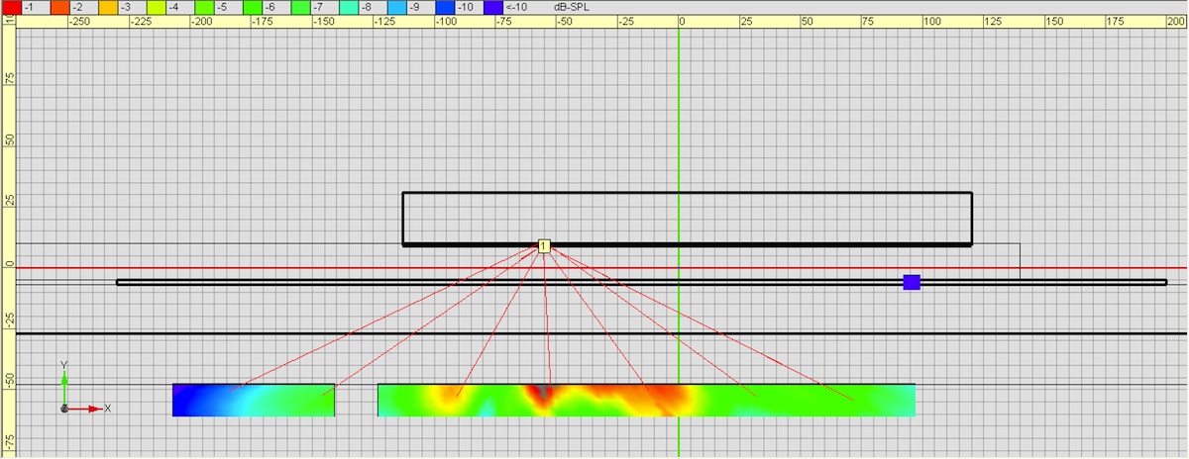Click the -250 mark on horizontal ruler
Image resolution: width=1189 pixels, height=459 pixels.
(x=80, y=21)
